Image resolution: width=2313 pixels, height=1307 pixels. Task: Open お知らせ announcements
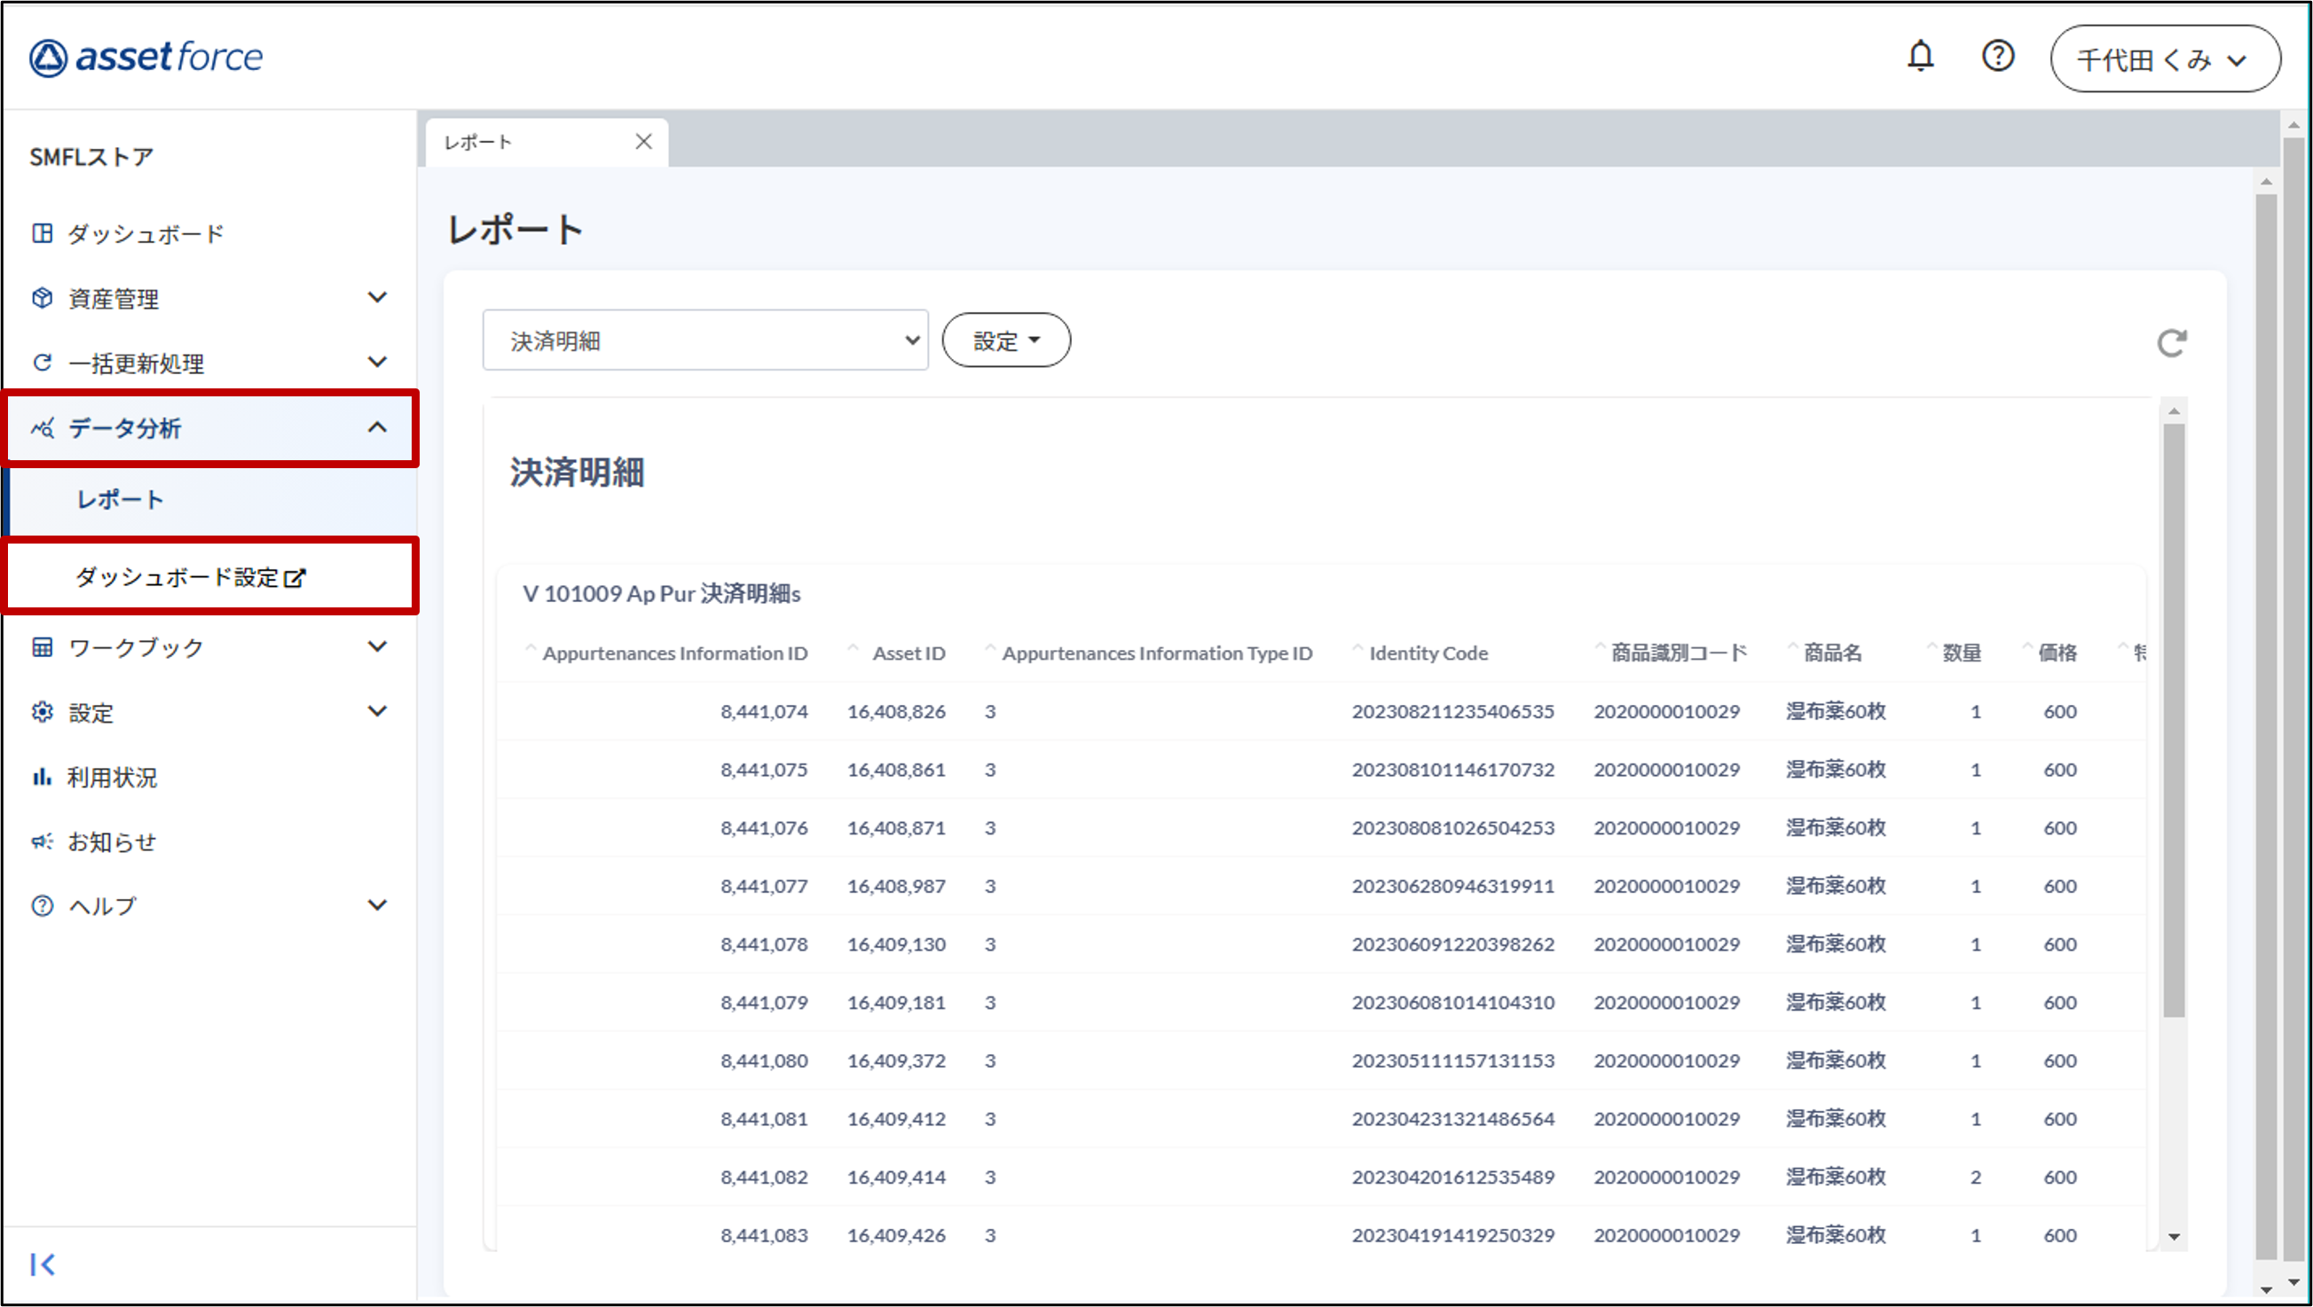113,842
